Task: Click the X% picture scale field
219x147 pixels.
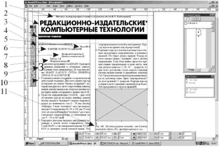Action: (x=145, y=134)
